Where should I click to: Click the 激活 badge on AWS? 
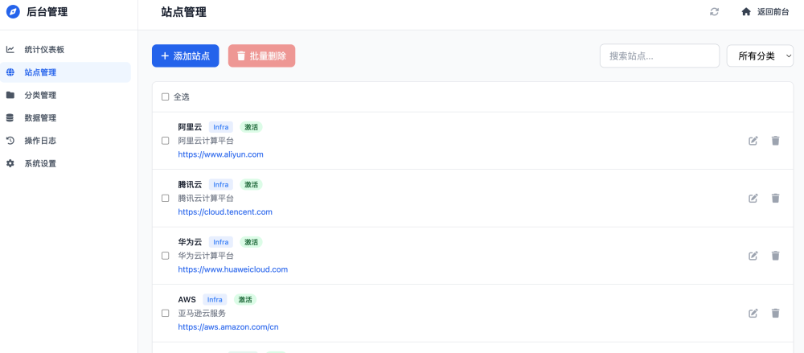[245, 300]
